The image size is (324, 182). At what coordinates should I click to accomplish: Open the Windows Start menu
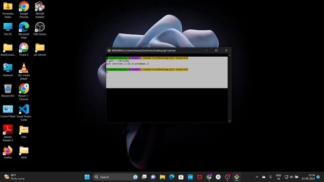coord(87,177)
